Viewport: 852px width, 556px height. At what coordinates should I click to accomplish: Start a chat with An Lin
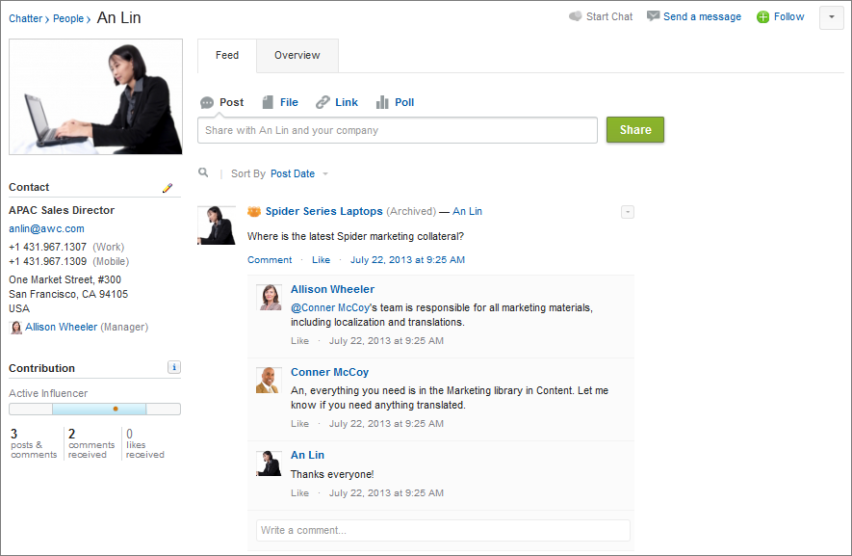tap(601, 16)
